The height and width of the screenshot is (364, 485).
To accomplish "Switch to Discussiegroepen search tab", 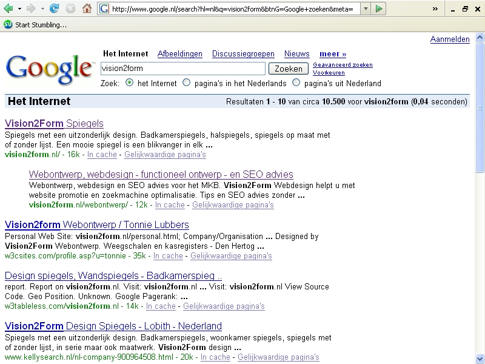I will [x=243, y=54].
